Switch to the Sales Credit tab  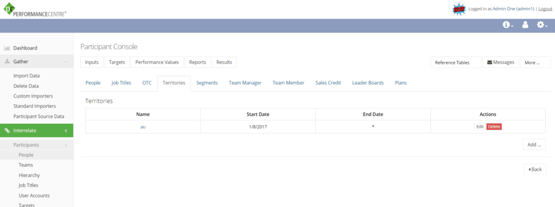click(x=328, y=83)
